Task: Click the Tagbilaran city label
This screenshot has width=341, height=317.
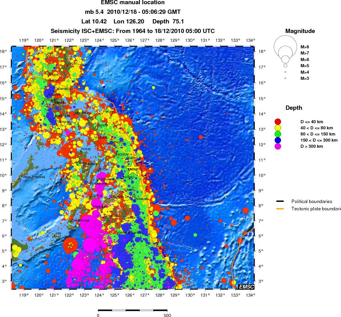Action: pos(106,180)
